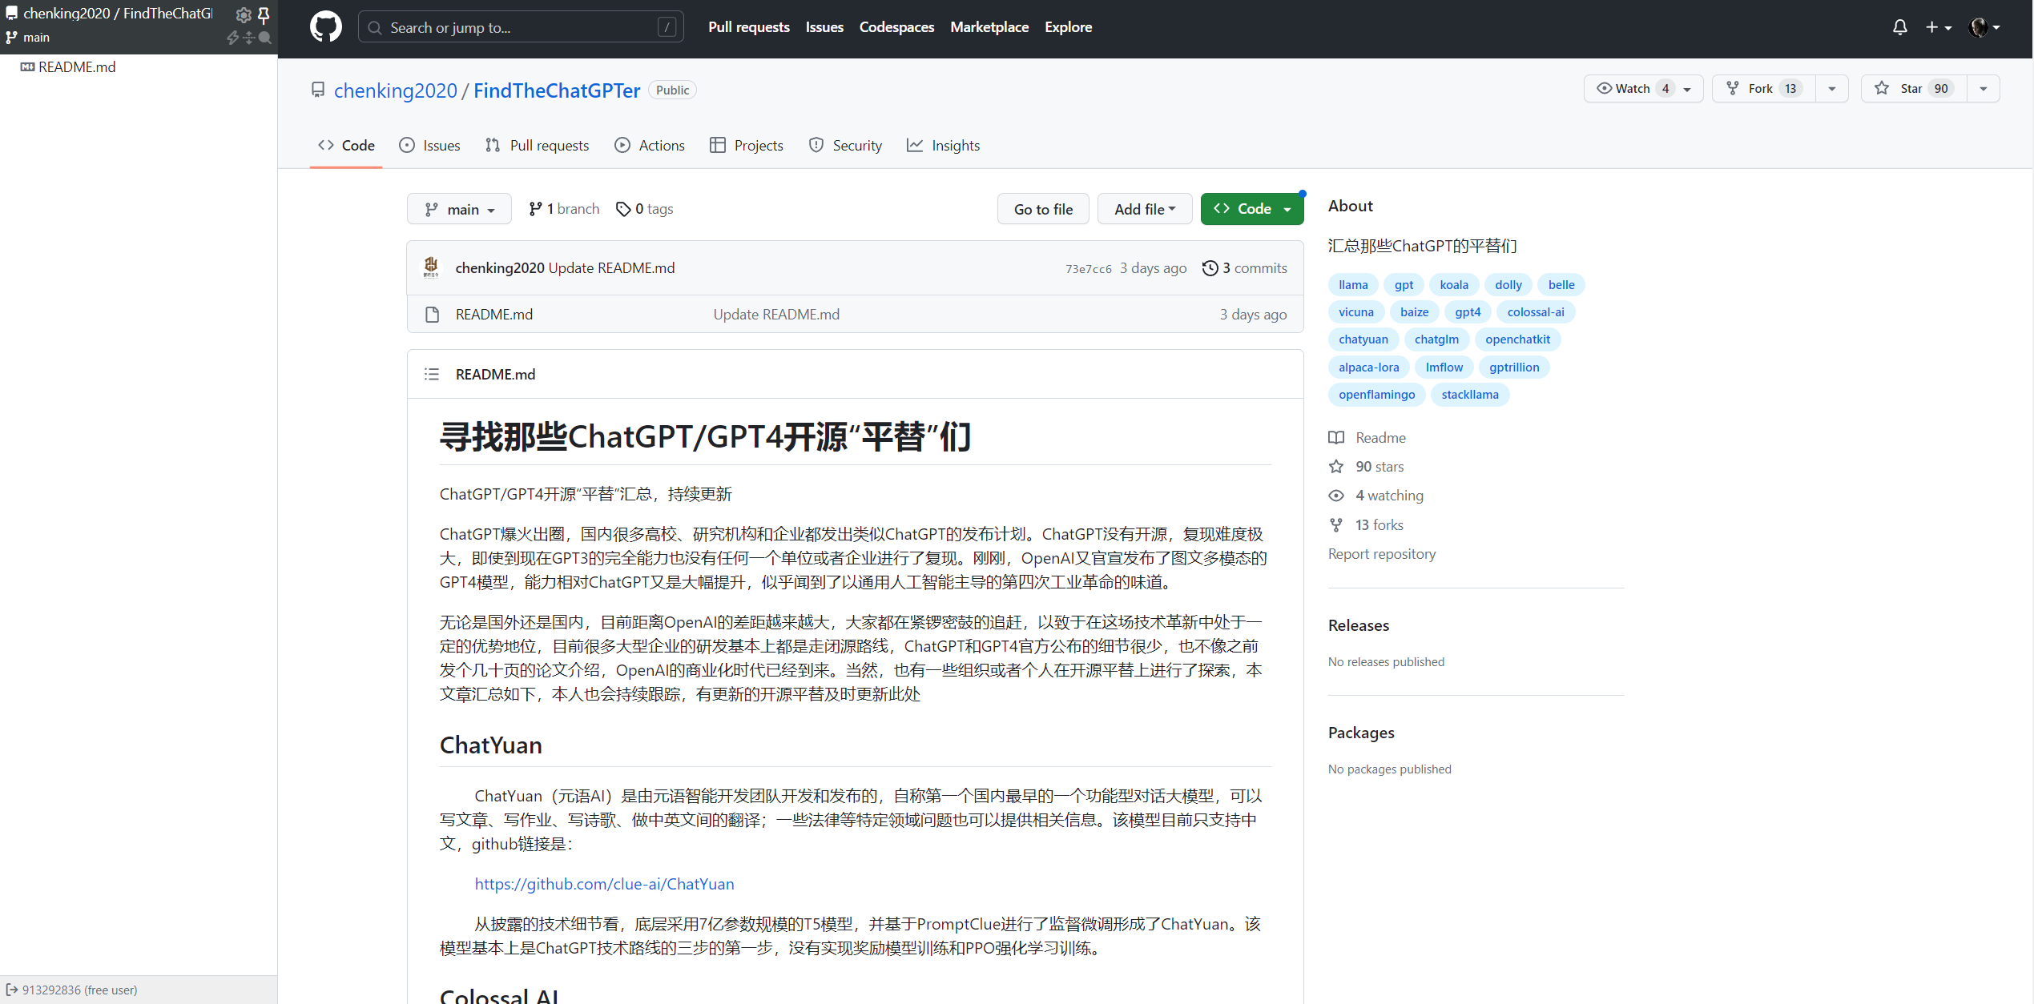Open Octotree settings gear in sidebar
The image size is (2034, 1004).
click(243, 14)
